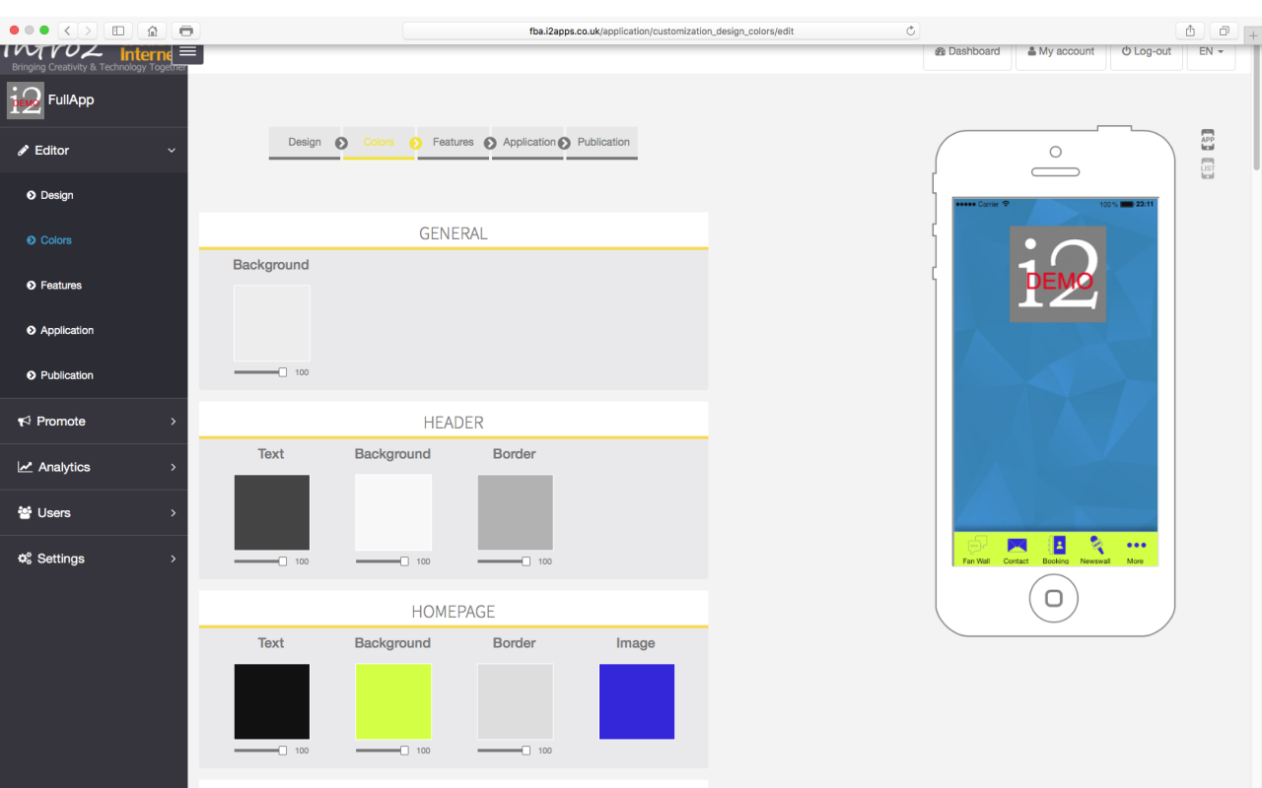Viewport: 1262px width, 788px height.
Task: Click the hamburger menu icon
Action: pos(187,51)
